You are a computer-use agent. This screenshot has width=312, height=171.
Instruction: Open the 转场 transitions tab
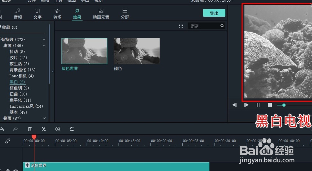coord(57,14)
